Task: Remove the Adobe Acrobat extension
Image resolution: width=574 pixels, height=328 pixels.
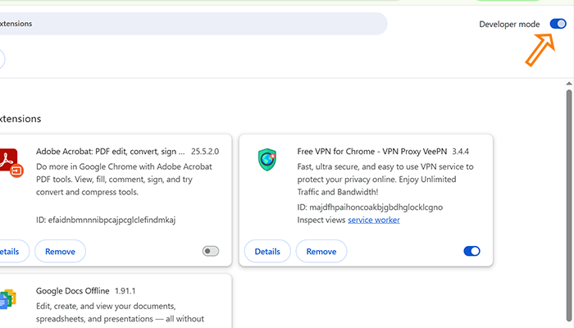Action: (60, 252)
